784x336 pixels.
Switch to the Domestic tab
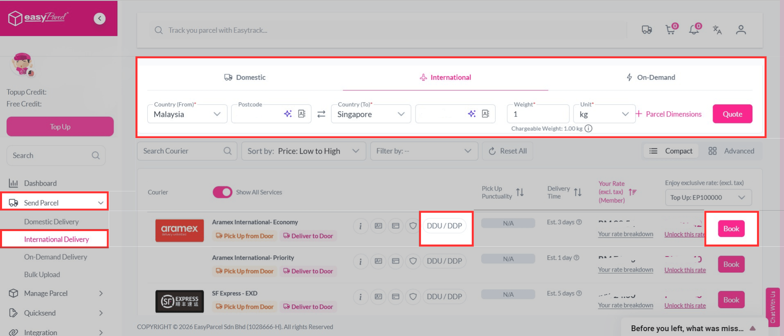click(x=245, y=77)
